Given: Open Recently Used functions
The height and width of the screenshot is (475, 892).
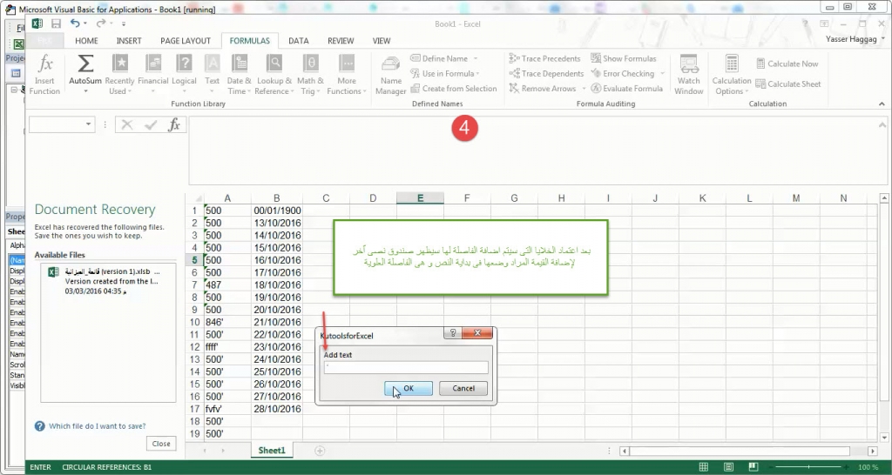Looking at the screenshot, I should [120, 75].
